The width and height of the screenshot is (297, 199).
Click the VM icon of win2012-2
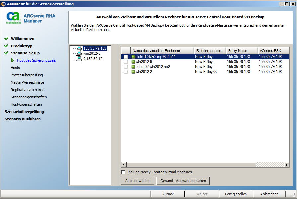coord(133,72)
